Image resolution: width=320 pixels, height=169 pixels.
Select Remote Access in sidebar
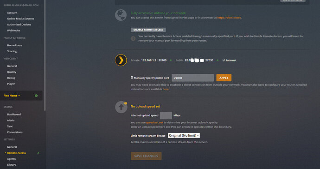[16, 153]
